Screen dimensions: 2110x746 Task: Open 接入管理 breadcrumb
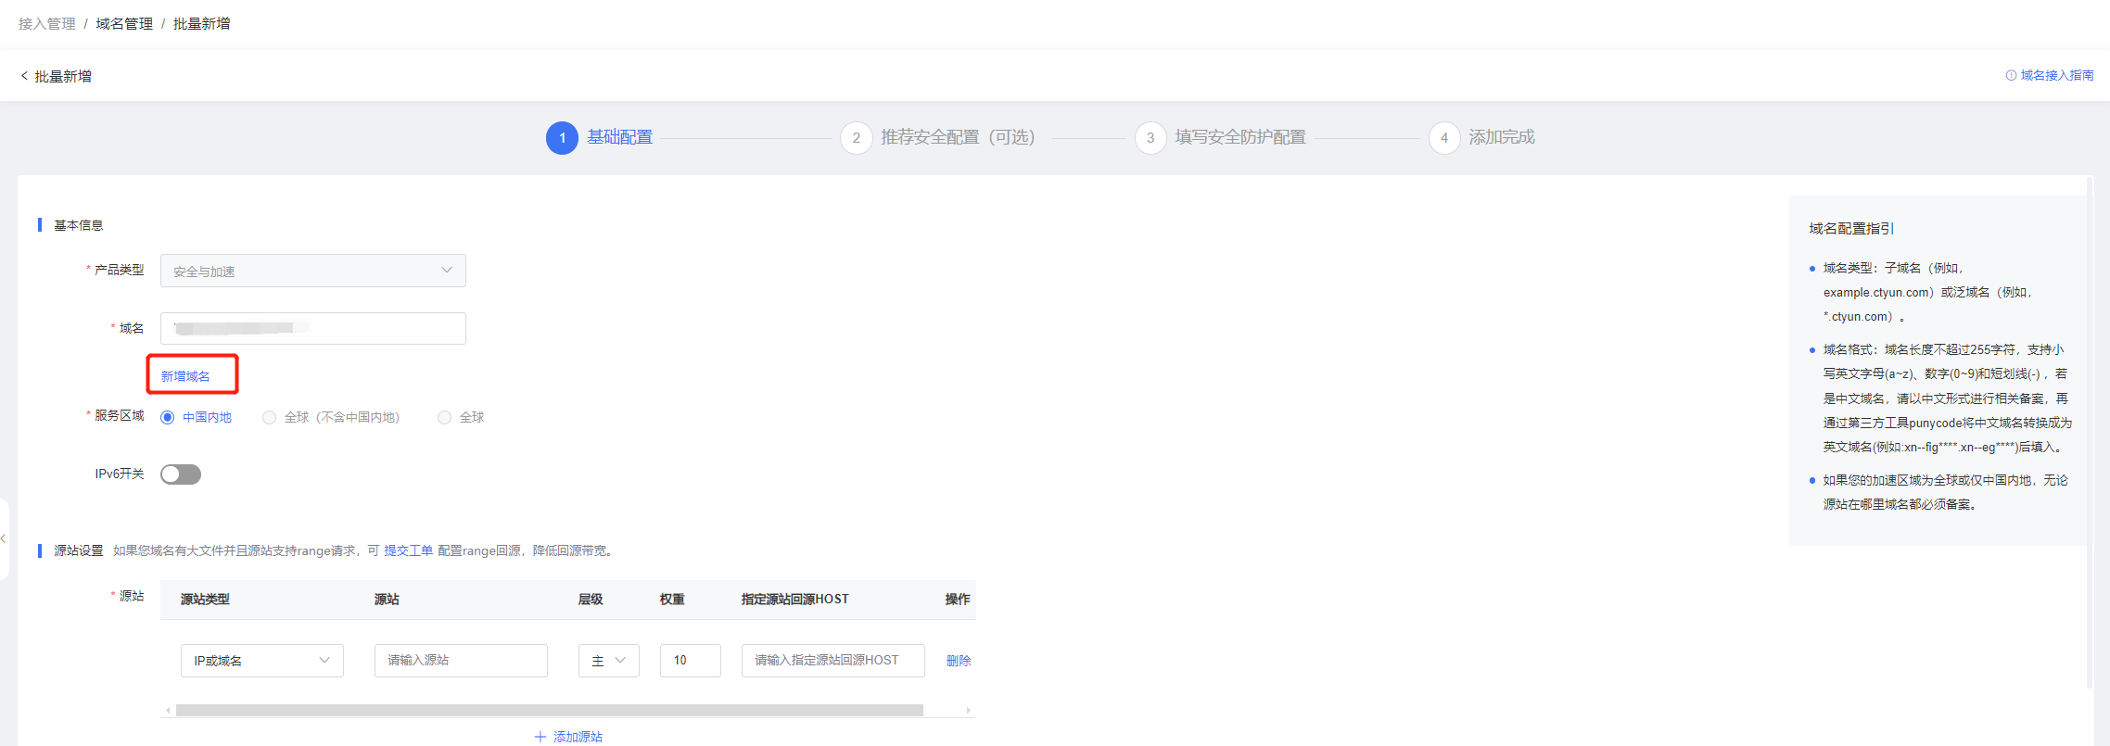(x=47, y=23)
